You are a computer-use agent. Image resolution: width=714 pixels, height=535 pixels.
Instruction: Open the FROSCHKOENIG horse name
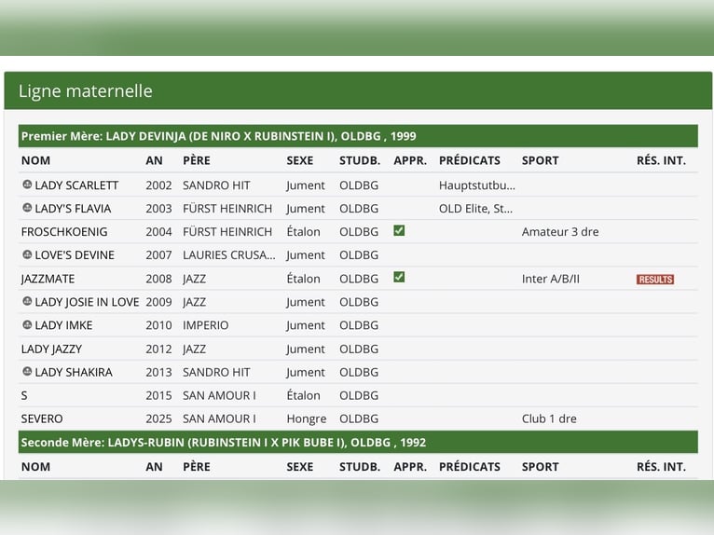[64, 232]
